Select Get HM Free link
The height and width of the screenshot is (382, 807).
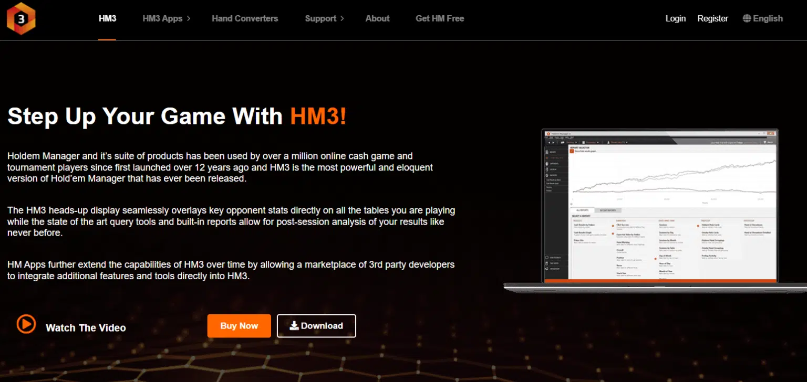(440, 18)
